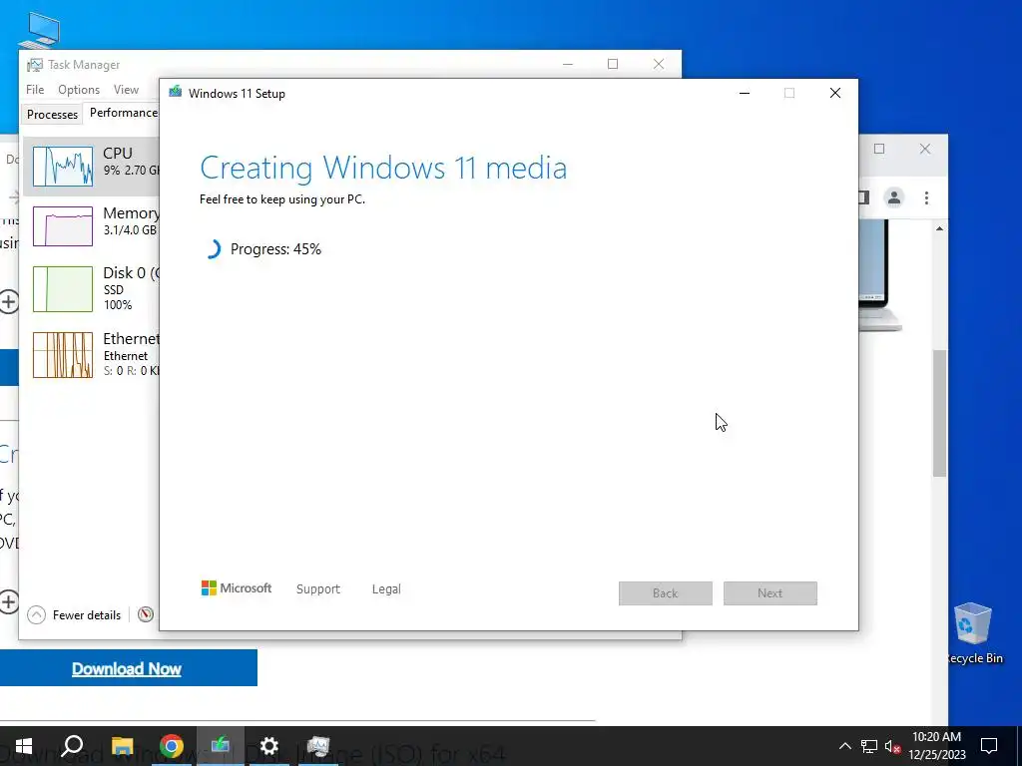The height and width of the screenshot is (766, 1022).
Task: Click the Download Now link
Action: pyautogui.click(x=127, y=669)
